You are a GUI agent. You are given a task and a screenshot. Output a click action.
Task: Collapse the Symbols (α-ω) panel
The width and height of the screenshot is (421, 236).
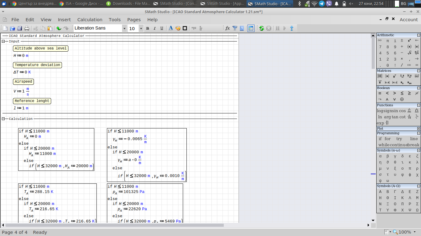pyautogui.click(x=419, y=151)
